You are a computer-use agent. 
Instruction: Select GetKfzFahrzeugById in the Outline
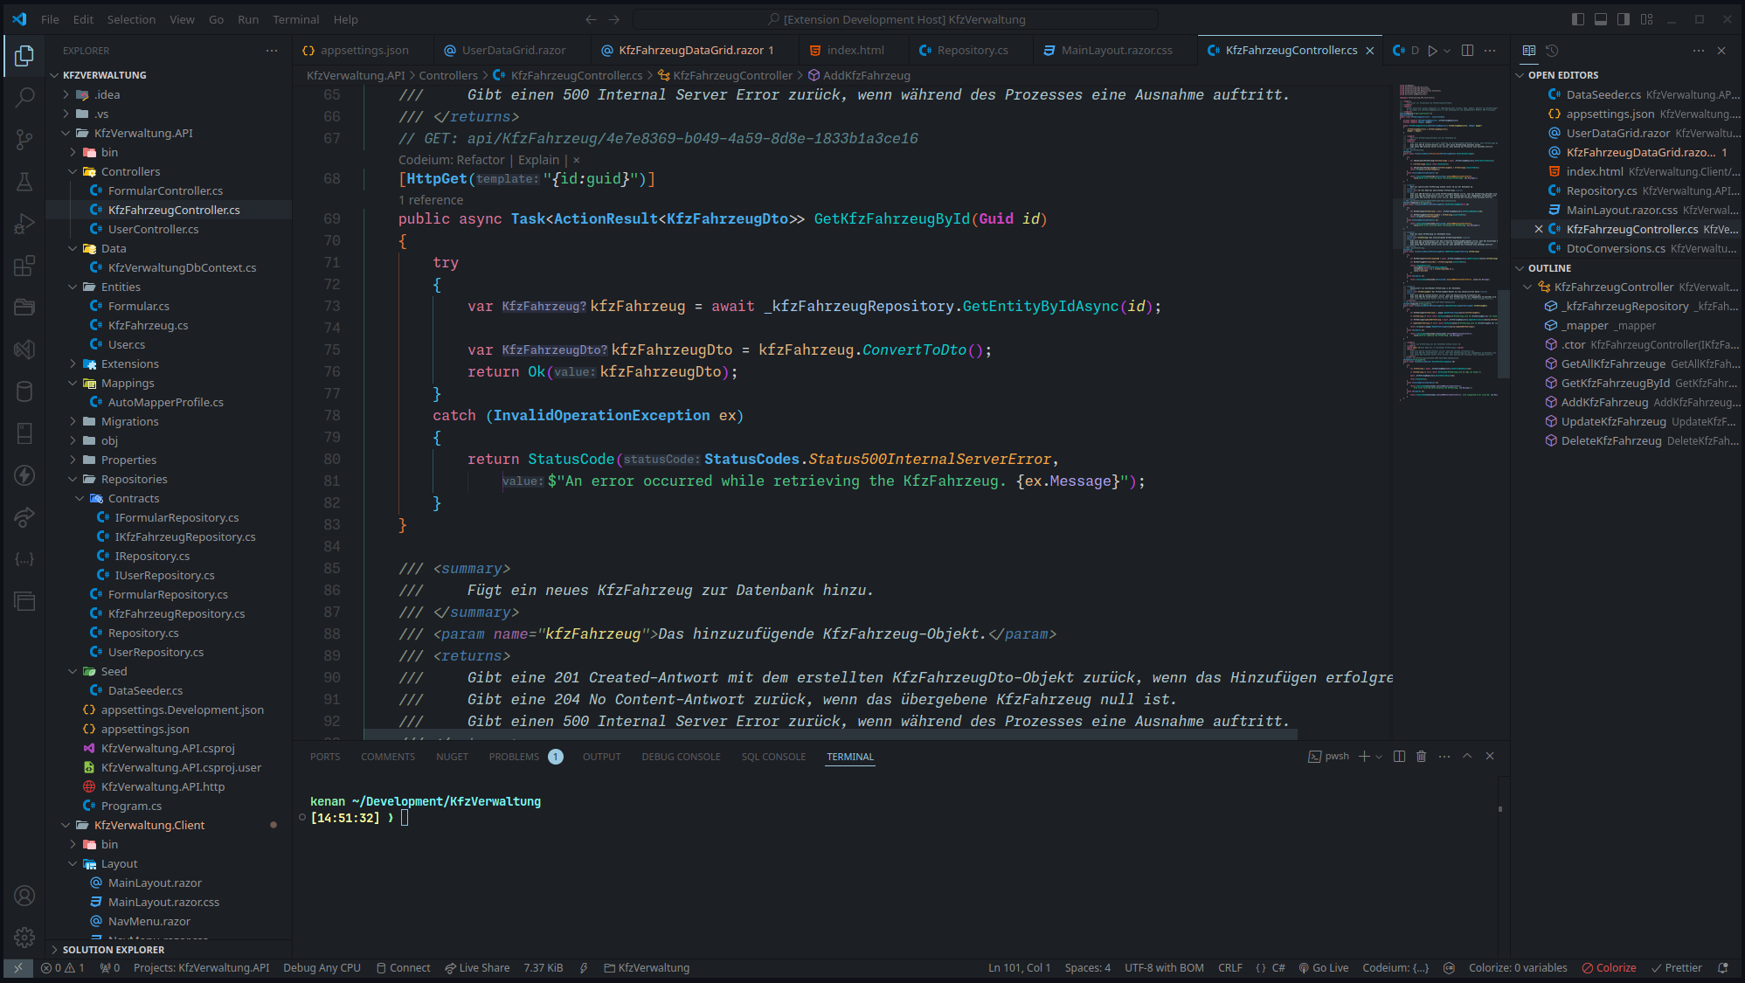click(1615, 383)
